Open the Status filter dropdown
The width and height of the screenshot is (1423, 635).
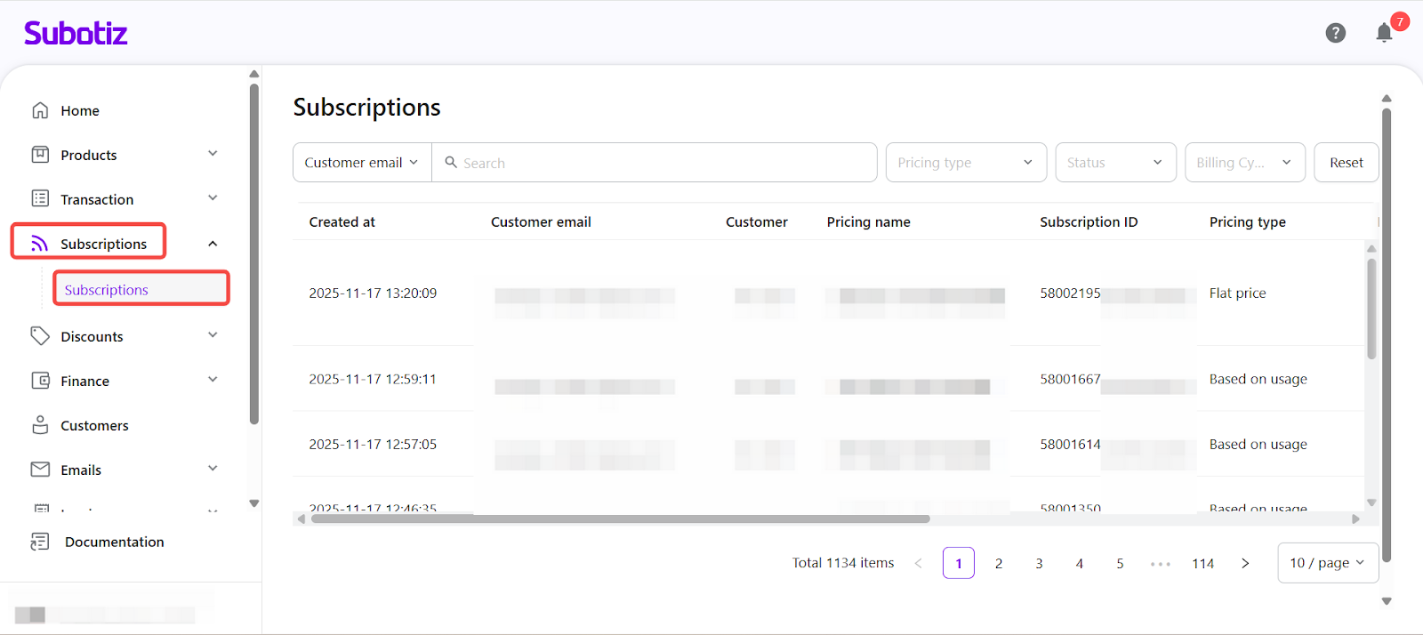tap(1115, 163)
